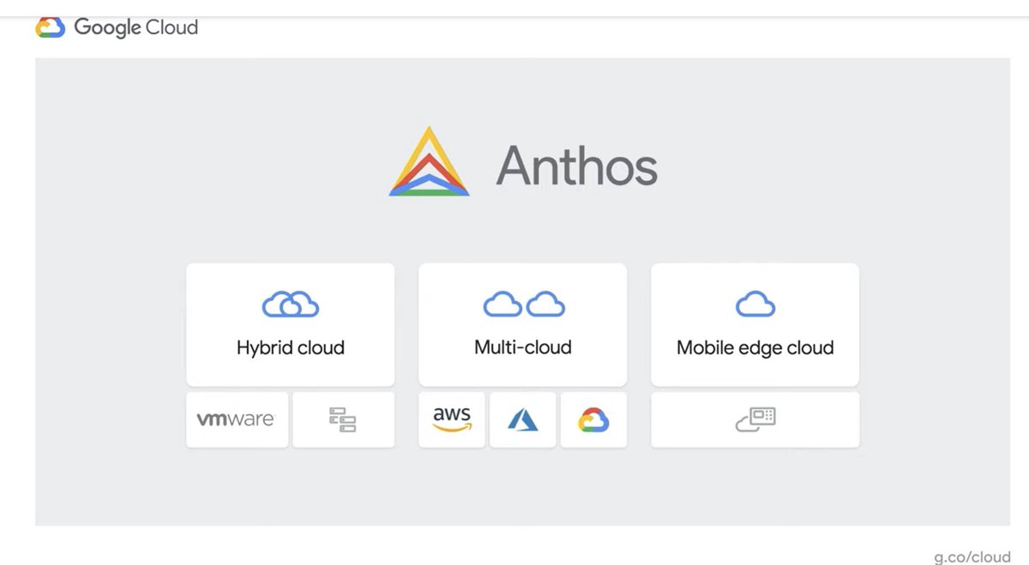The width and height of the screenshot is (1029, 565).
Task: Click the 'Multi-cloud' label
Action: [523, 347]
